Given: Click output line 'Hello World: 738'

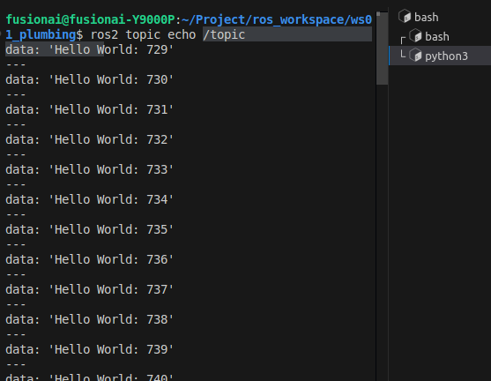Looking at the screenshot, I should click(89, 319).
